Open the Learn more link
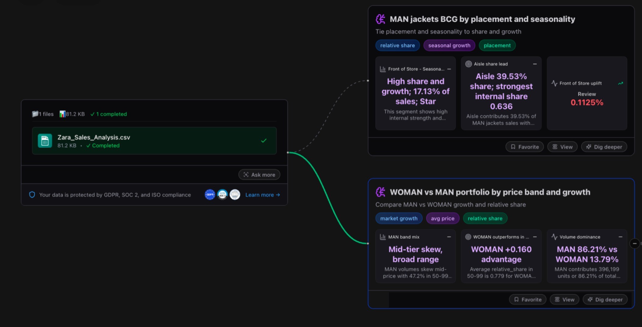Screen dimensions: 642x327 click(262, 195)
